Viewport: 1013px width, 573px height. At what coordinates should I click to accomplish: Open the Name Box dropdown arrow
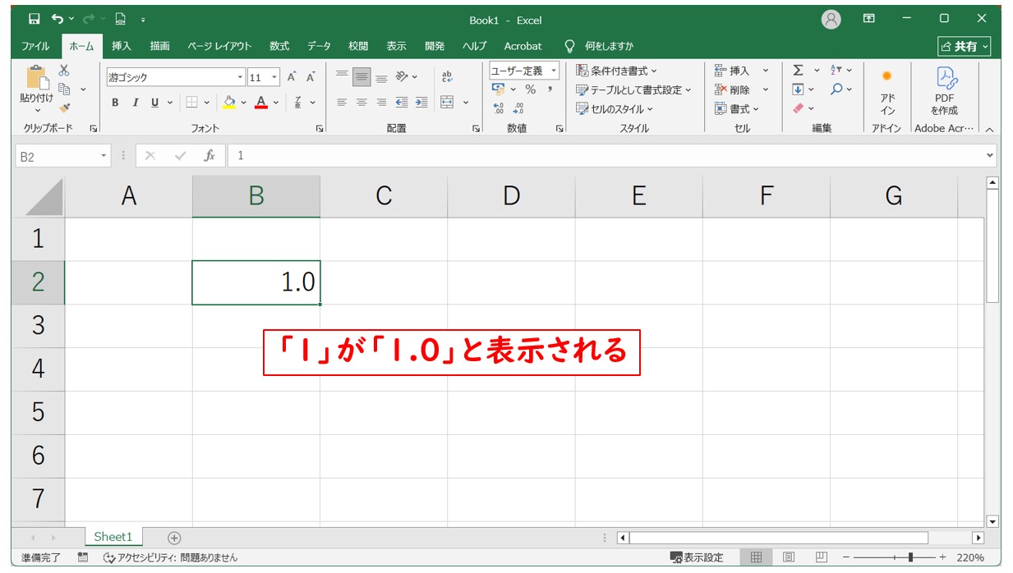(104, 155)
